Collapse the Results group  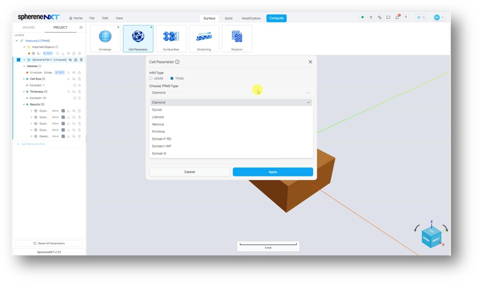pyautogui.click(x=24, y=105)
